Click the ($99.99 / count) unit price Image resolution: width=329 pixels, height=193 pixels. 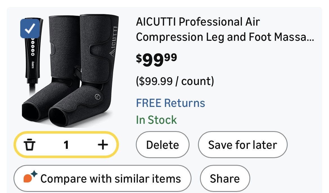pos(175,81)
